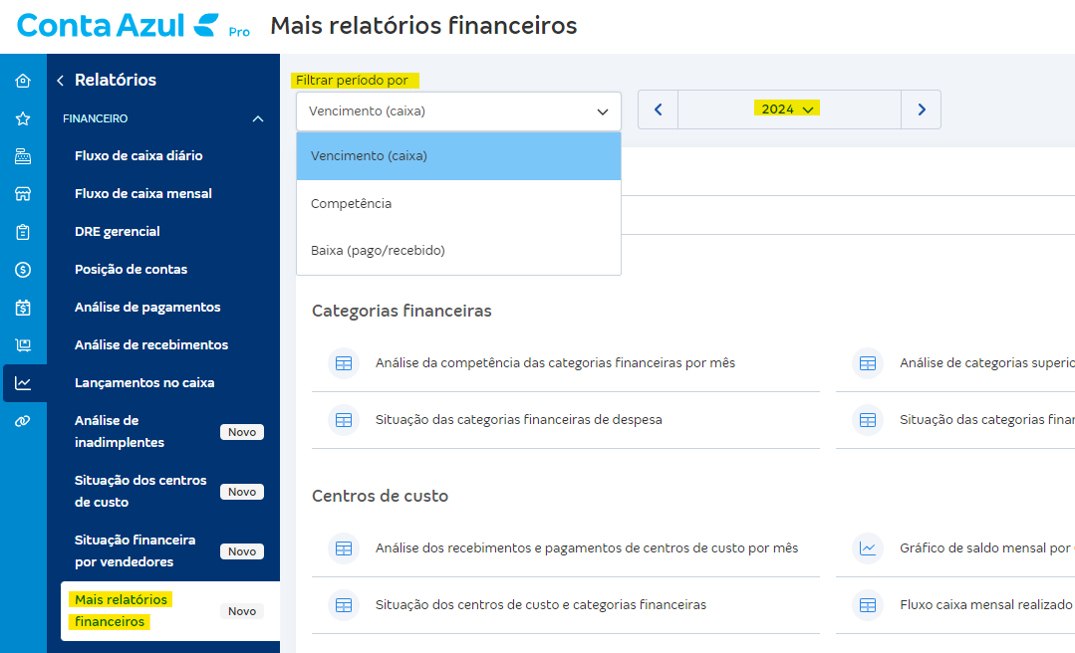Open the favorites star icon
This screenshot has width=1075, height=653.
[23, 118]
